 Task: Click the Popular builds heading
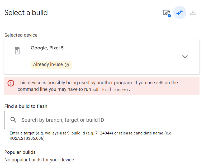[20, 152]
